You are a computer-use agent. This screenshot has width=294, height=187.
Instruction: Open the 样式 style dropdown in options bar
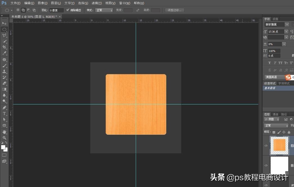pyautogui.click(x=104, y=10)
